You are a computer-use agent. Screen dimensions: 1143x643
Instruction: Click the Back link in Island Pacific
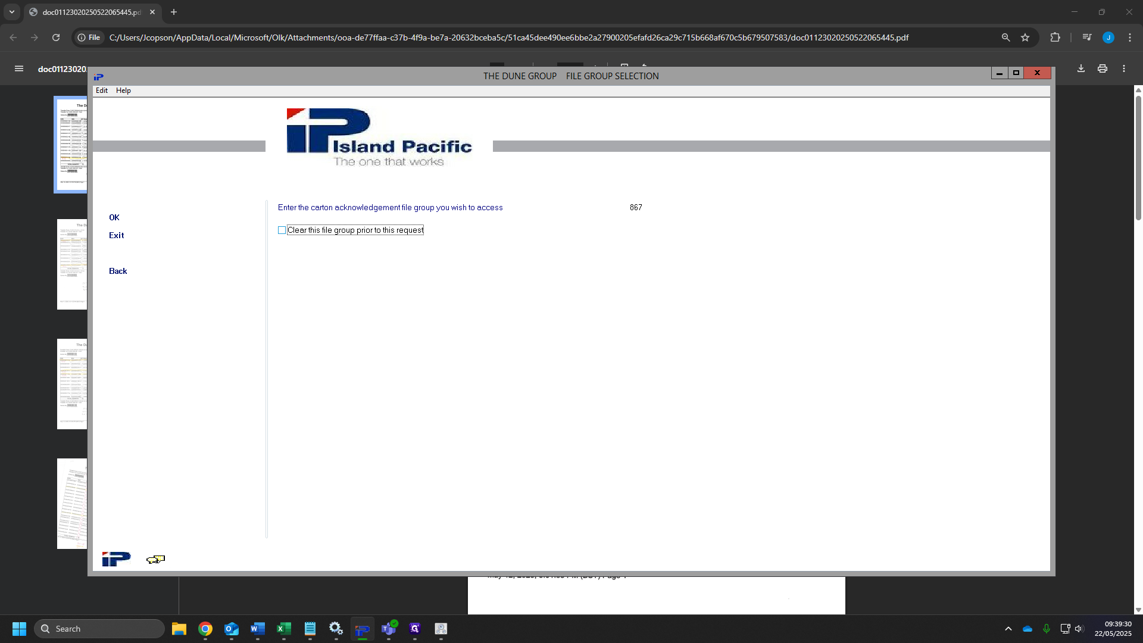(x=118, y=271)
